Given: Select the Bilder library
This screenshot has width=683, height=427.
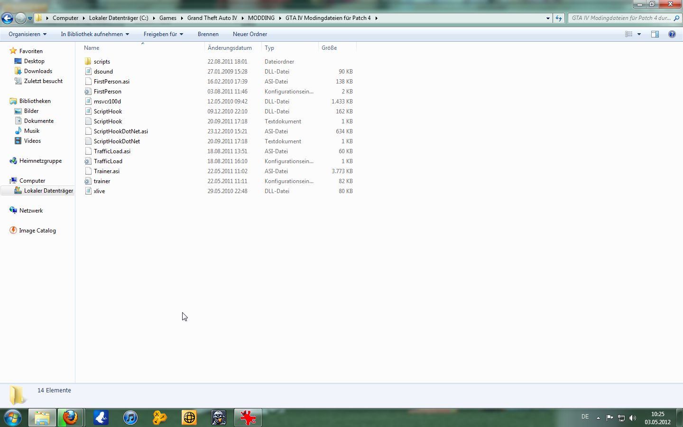Looking at the screenshot, I should pos(31,111).
